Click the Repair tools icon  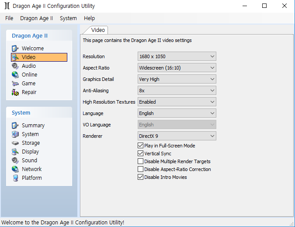pos(15,92)
